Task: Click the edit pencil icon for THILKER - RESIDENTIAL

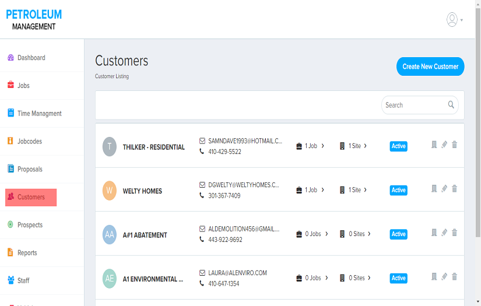Action: [x=444, y=145]
